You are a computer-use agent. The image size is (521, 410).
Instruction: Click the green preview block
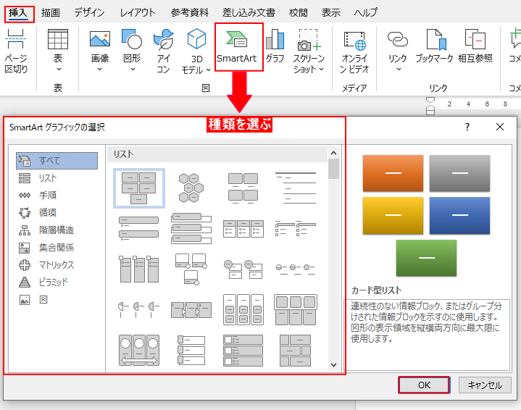(x=426, y=258)
